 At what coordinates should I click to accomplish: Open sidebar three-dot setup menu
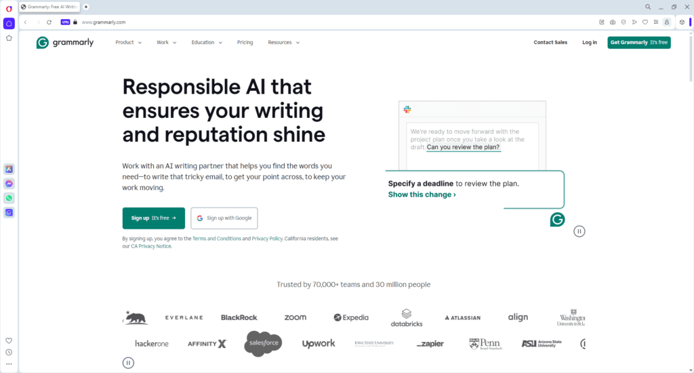pyautogui.click(x=9, y=364)
